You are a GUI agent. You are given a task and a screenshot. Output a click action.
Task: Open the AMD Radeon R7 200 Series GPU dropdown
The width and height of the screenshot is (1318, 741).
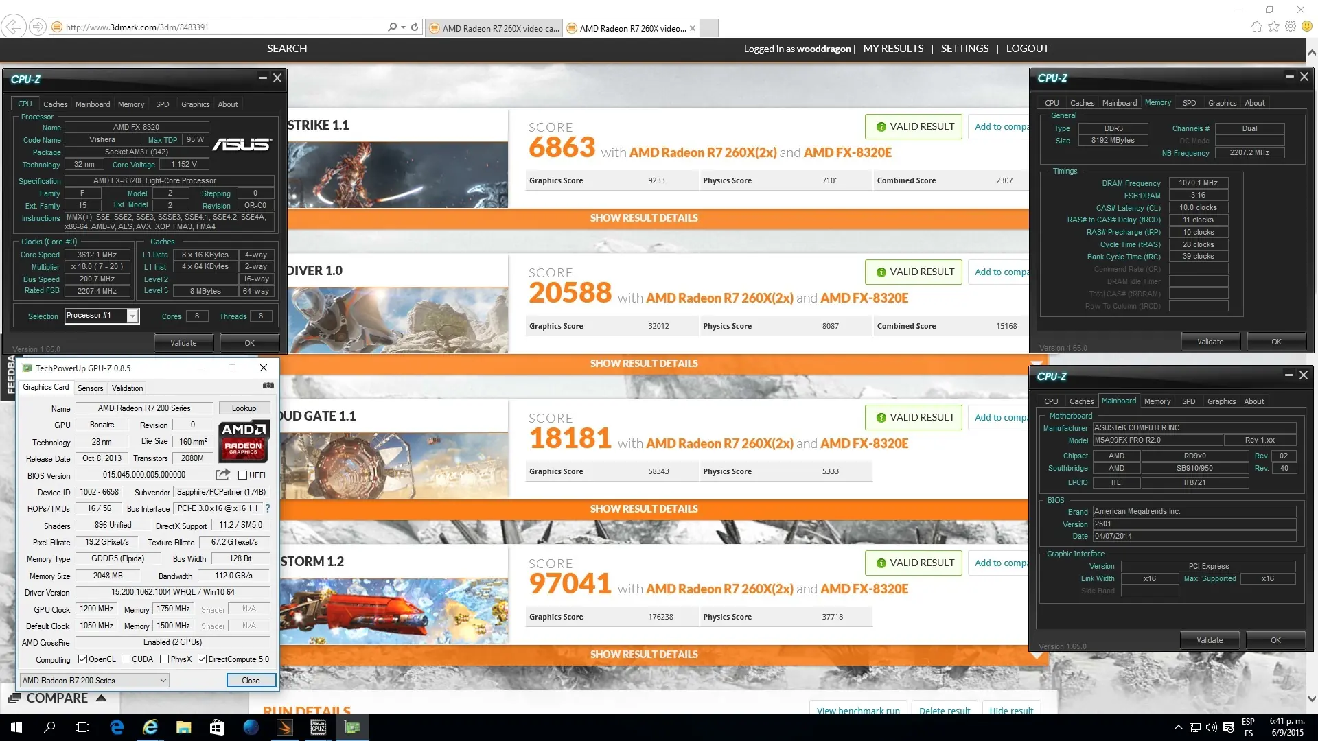(95, 681)
